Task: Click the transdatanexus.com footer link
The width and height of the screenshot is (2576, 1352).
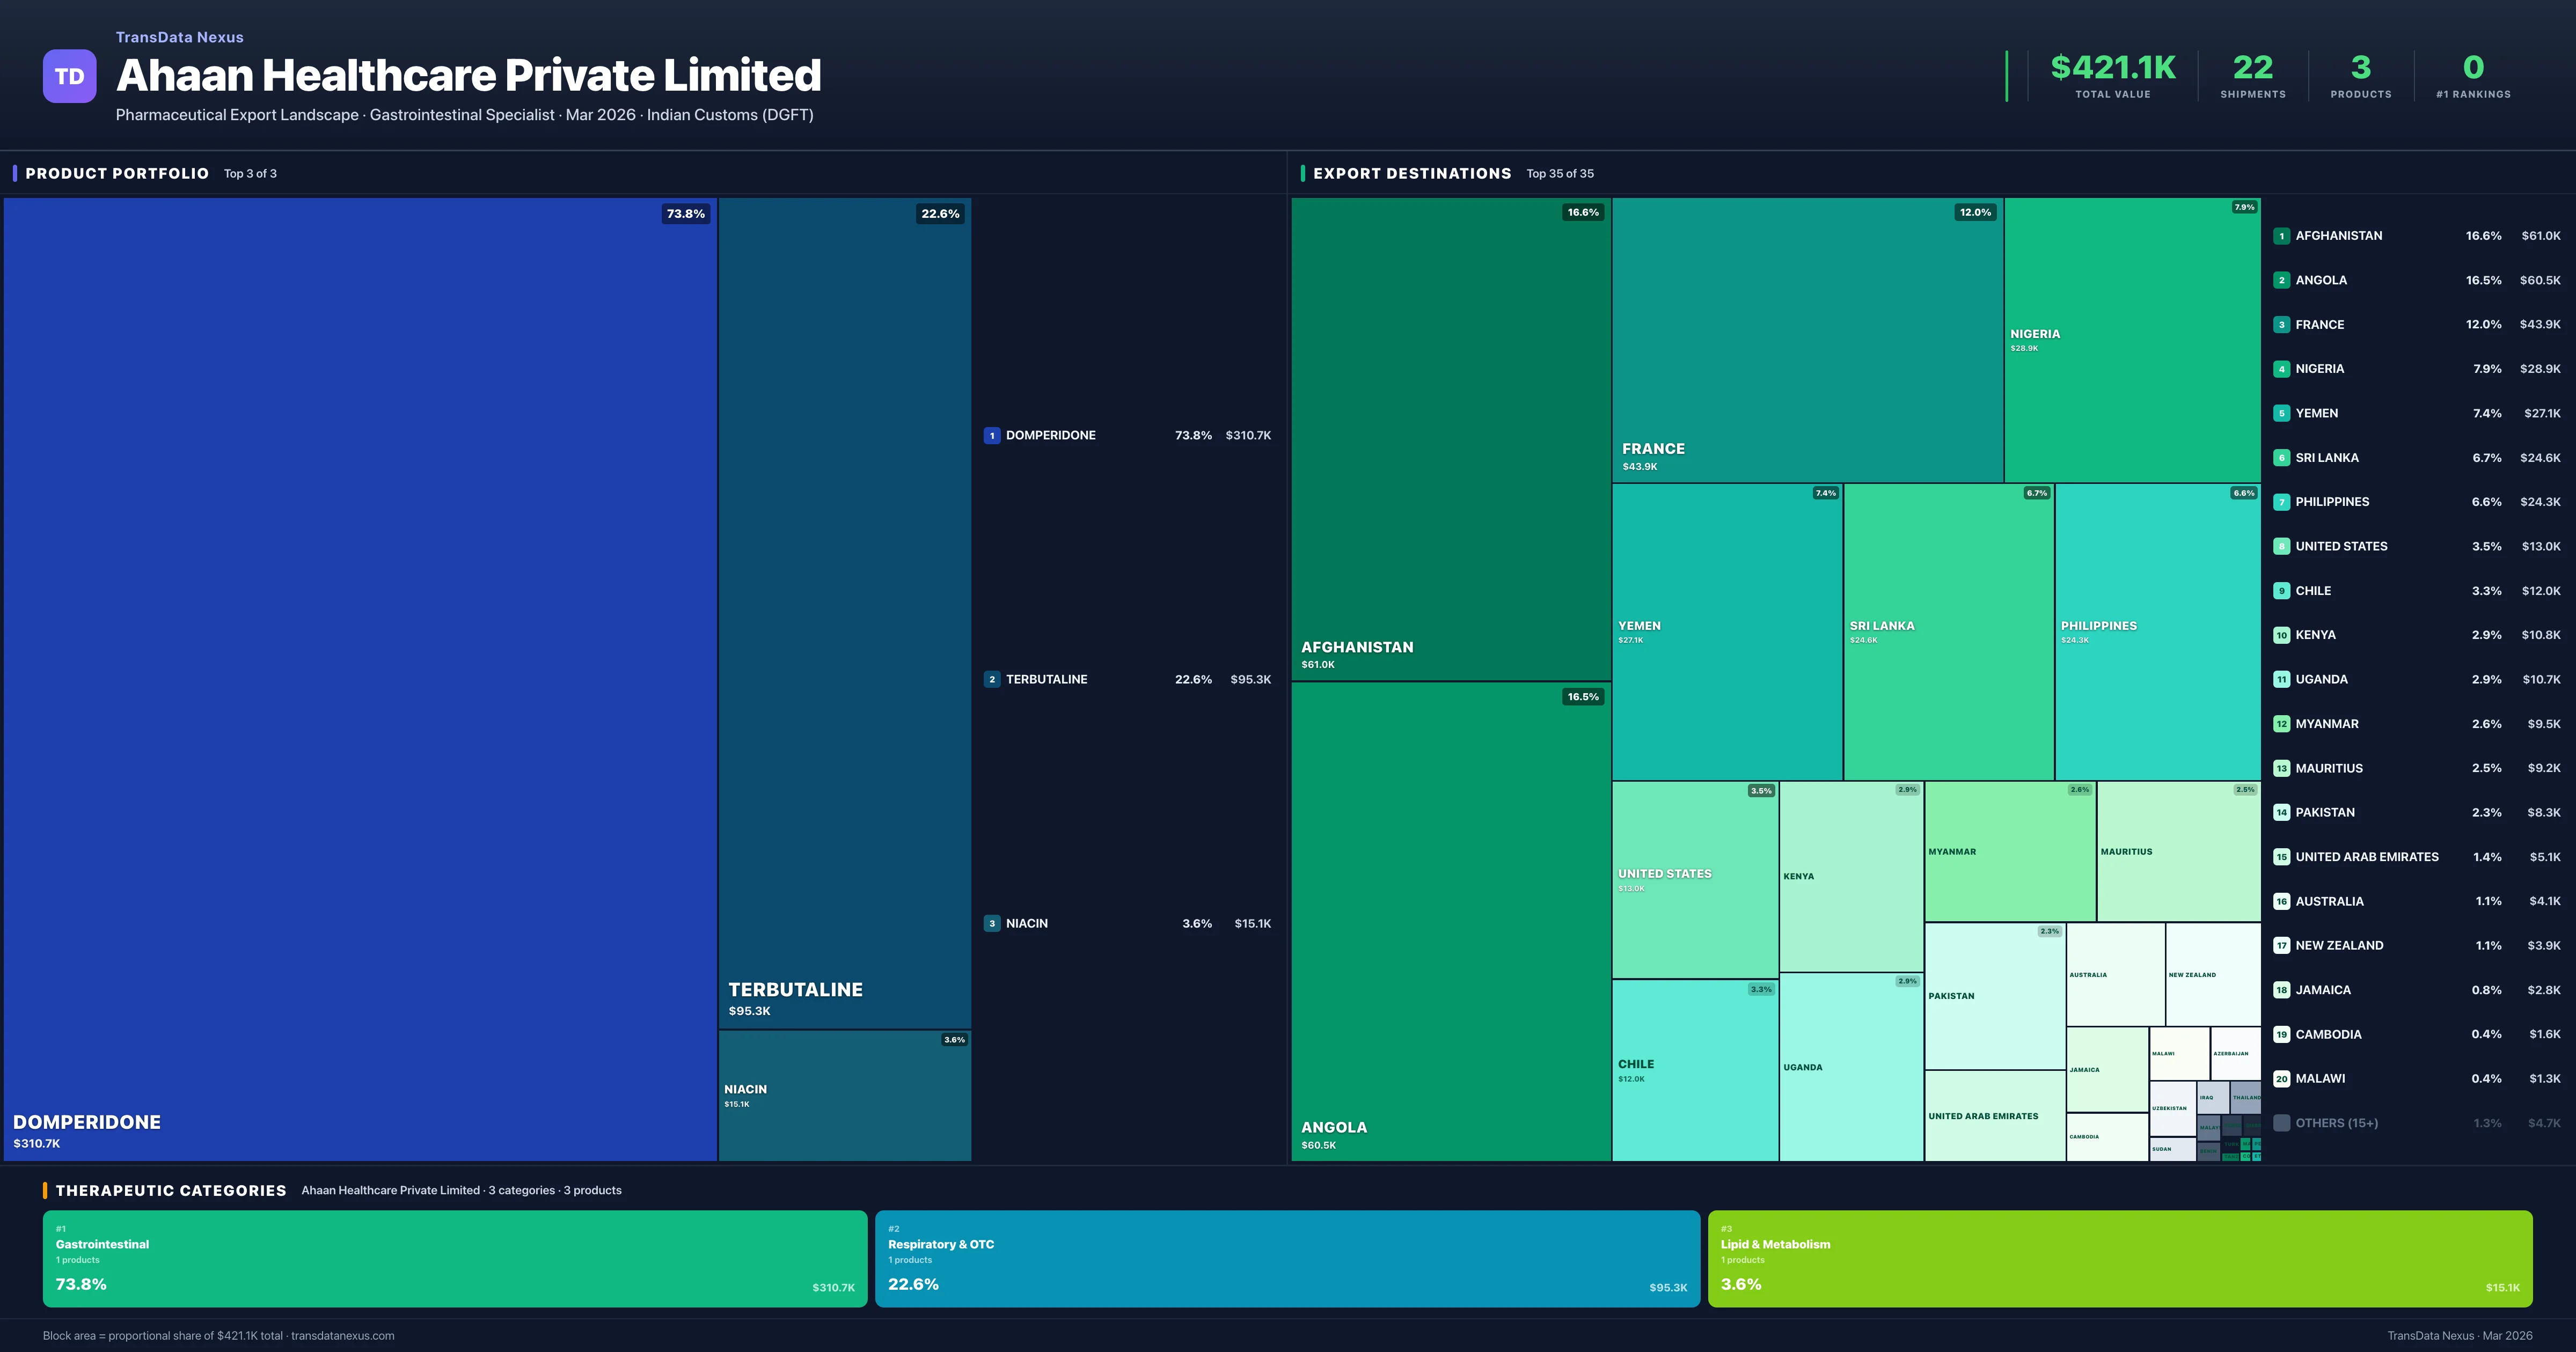Action: tap(342, 1335)
